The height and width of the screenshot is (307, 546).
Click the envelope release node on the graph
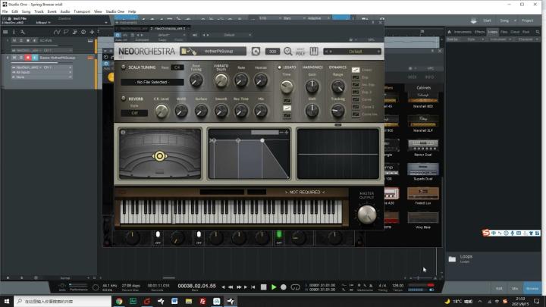pos(262,140)
